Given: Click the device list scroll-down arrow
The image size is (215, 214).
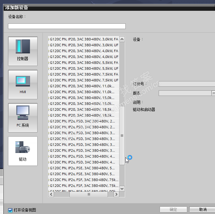Looking at the screenshot, I should (122, 189).
